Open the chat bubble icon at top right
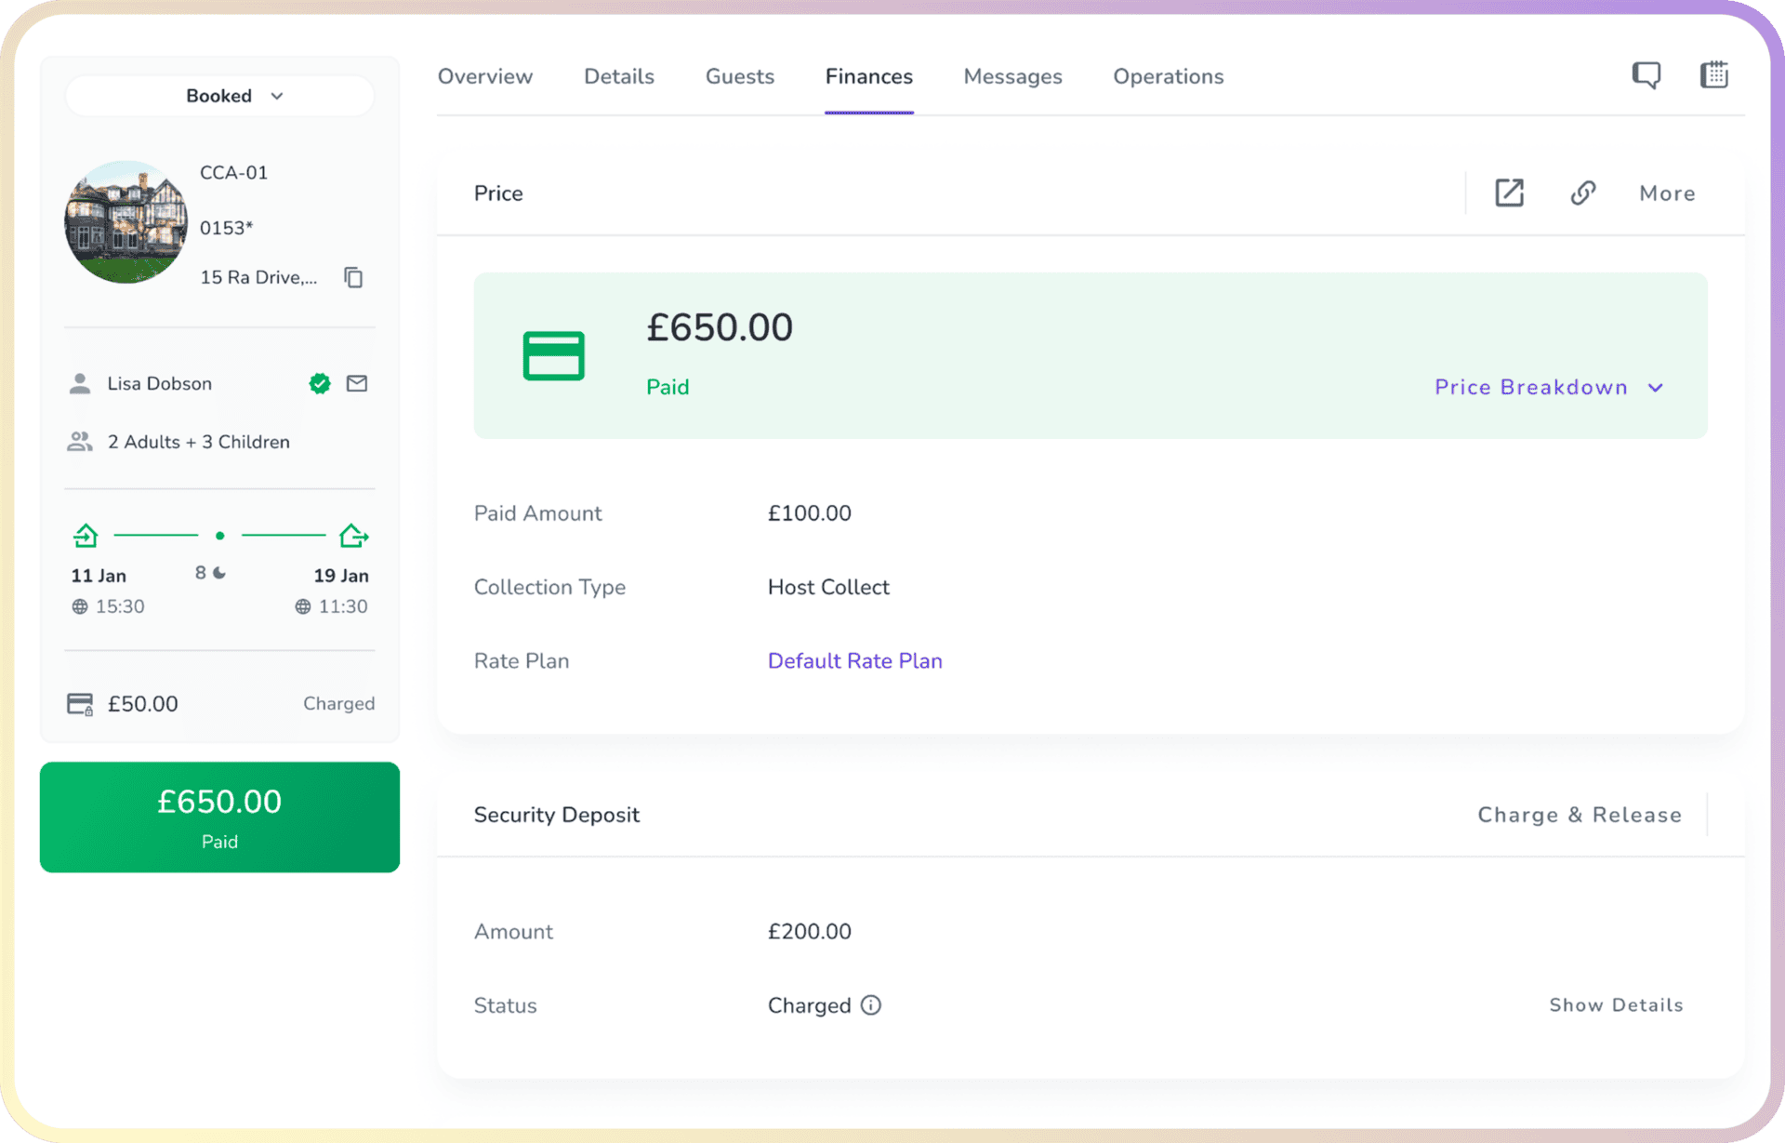1785x1143 pixels. (1646, 75)
